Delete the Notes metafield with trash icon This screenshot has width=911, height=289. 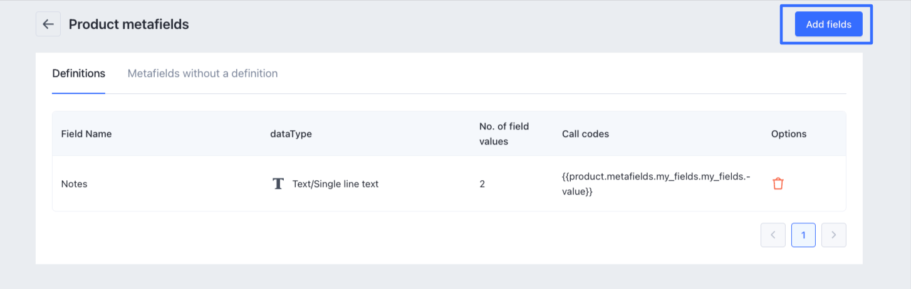click(778, 184)
